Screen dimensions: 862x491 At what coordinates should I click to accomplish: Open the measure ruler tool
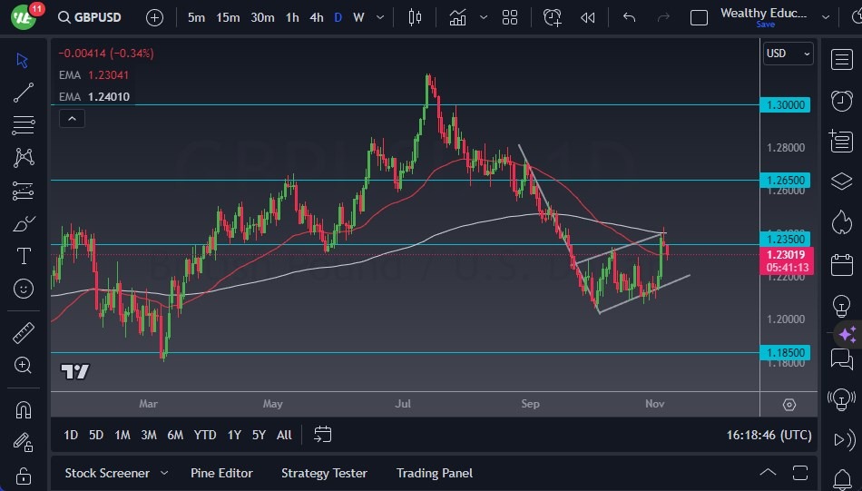point(24,333)
